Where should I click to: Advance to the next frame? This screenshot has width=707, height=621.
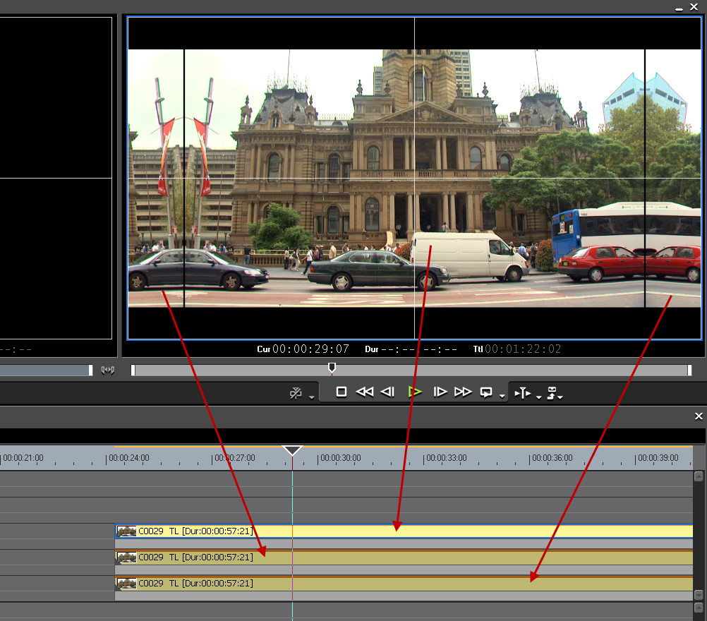point(440,392)
